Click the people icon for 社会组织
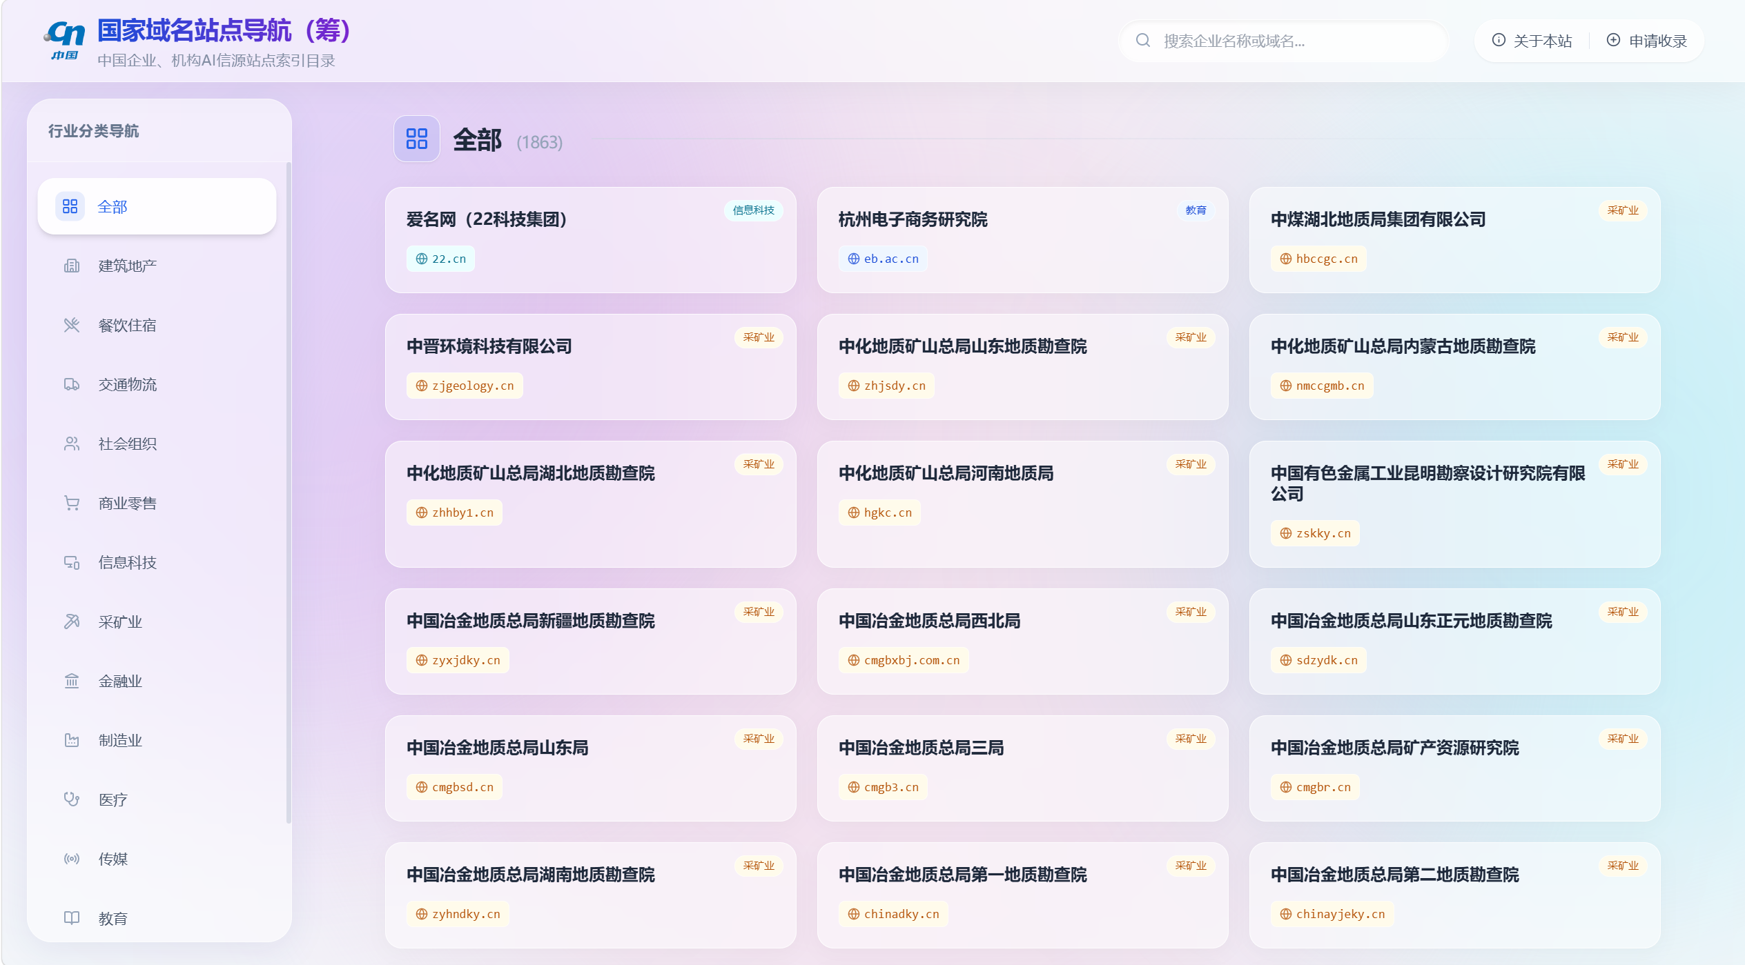 click(72, 444)
